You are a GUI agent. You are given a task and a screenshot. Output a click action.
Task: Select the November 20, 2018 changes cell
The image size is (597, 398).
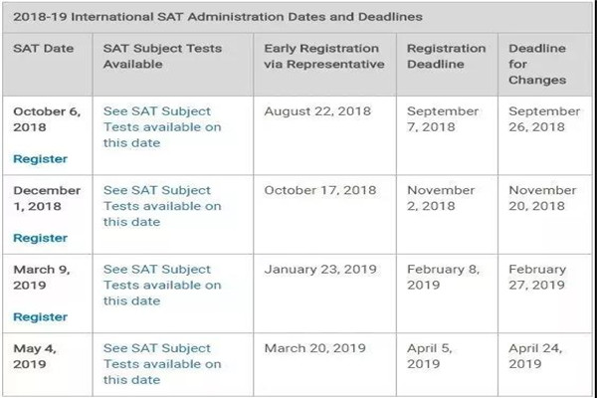[542, 198]
